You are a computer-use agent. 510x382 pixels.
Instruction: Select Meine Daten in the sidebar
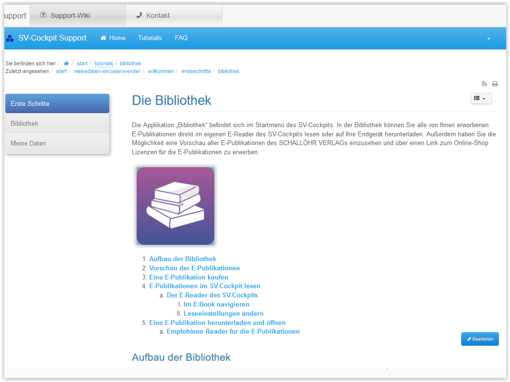point(57,143)
